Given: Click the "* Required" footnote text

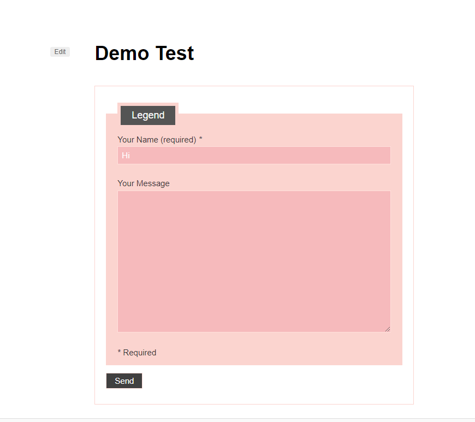Looking at the screenshot, I should coord(137,353).
